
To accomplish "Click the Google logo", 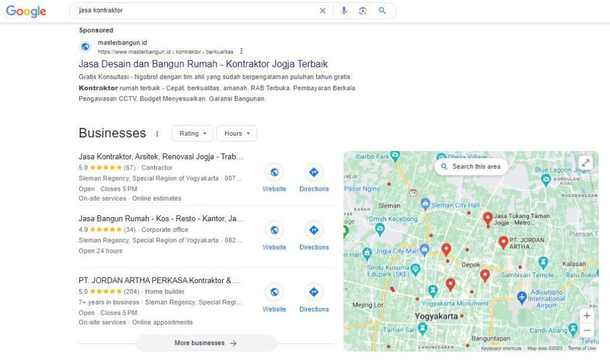I will pyautogui.click(x=26, y=10).
